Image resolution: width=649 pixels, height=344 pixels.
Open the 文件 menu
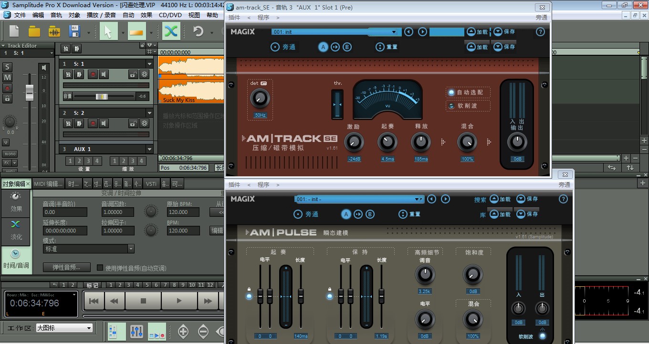(x=20, y=15)
